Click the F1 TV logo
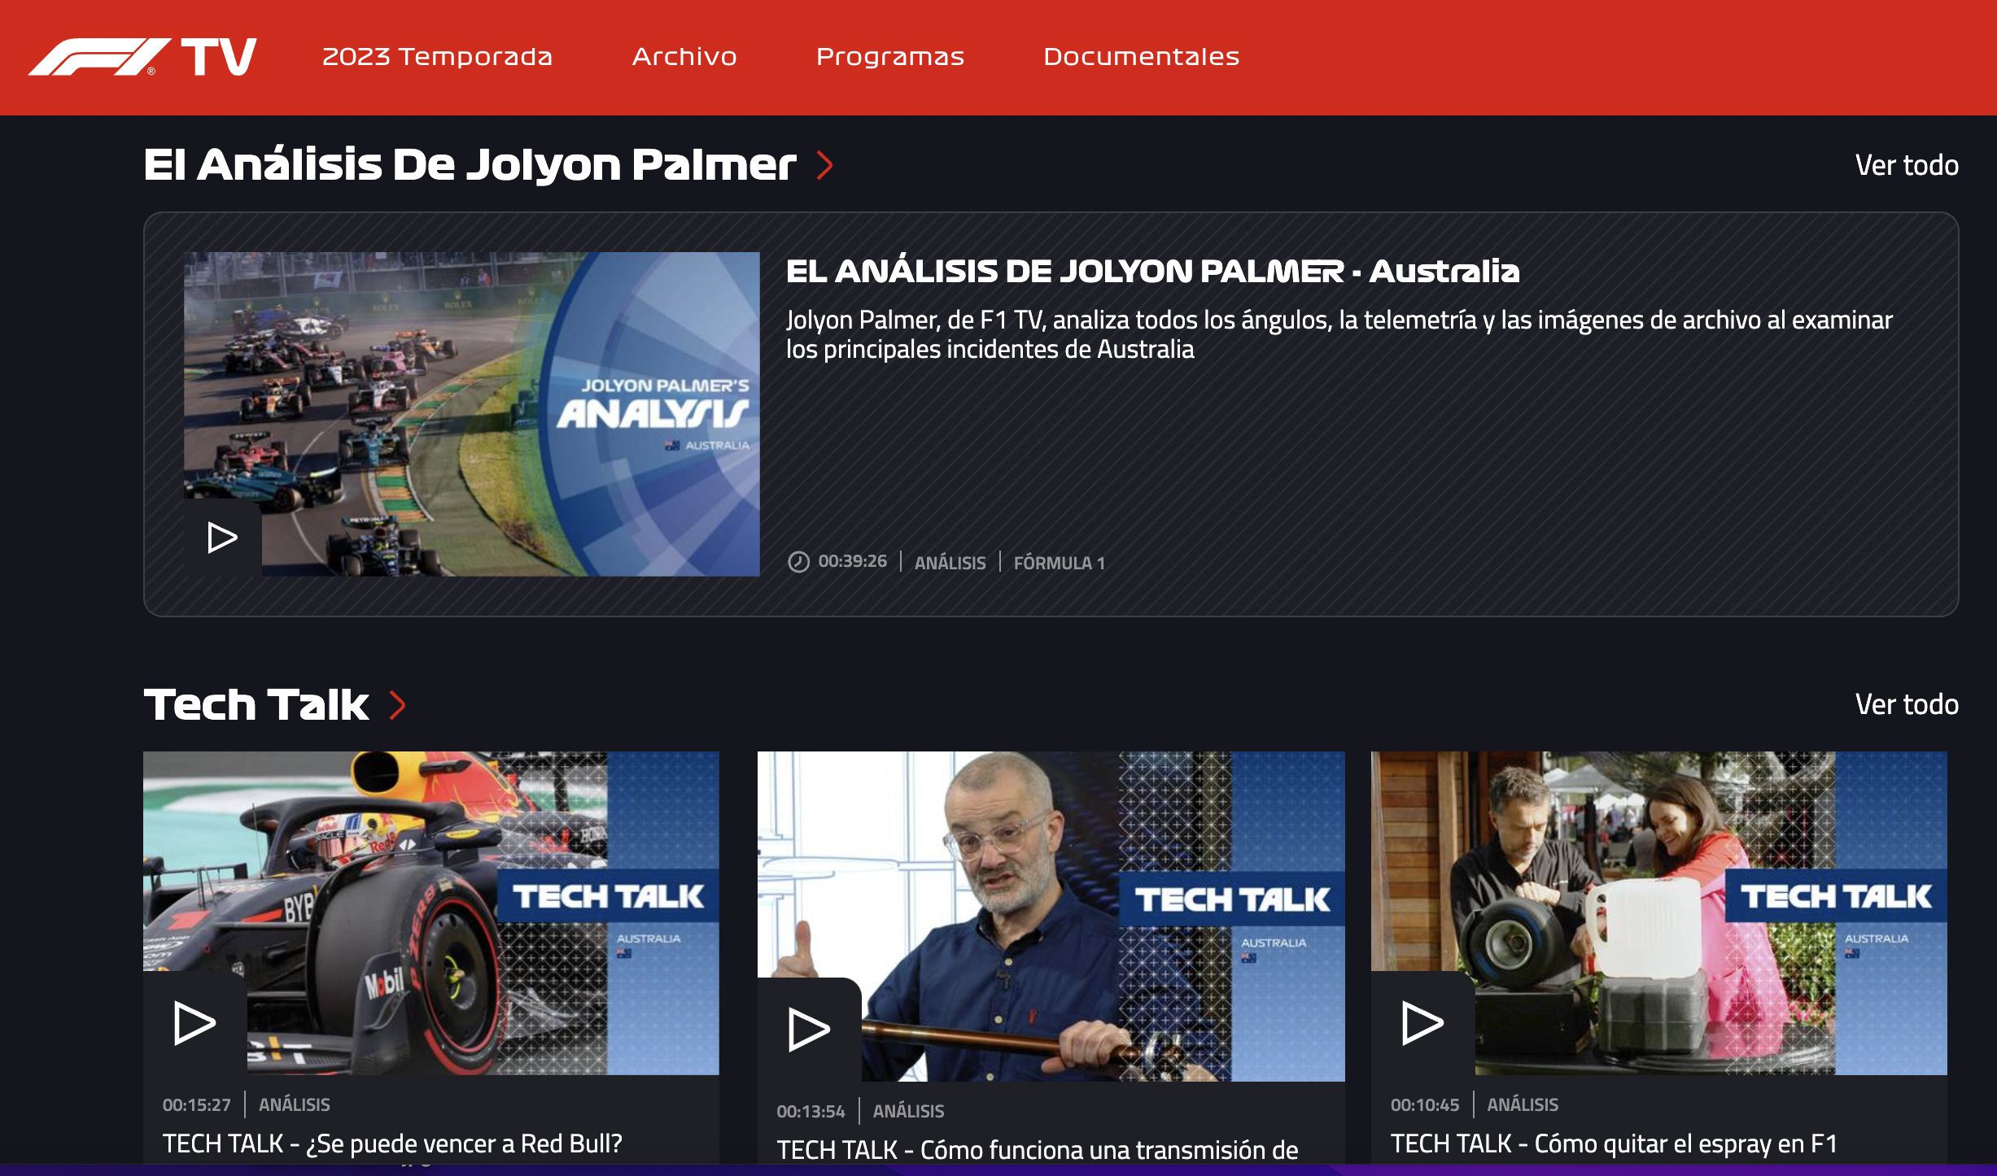1997x1176 pixels. (x=142, y=57)
